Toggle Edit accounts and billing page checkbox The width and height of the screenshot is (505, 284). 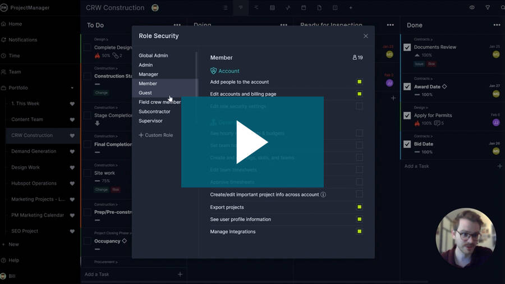(x=359, y=94)
